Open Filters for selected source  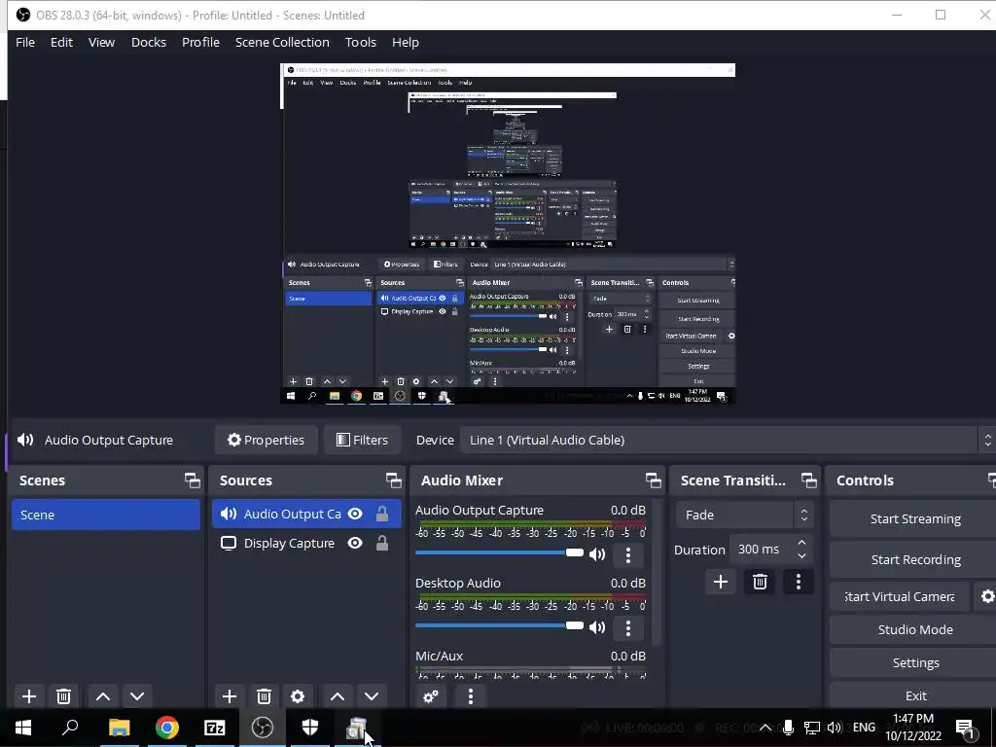pos(362,441)
